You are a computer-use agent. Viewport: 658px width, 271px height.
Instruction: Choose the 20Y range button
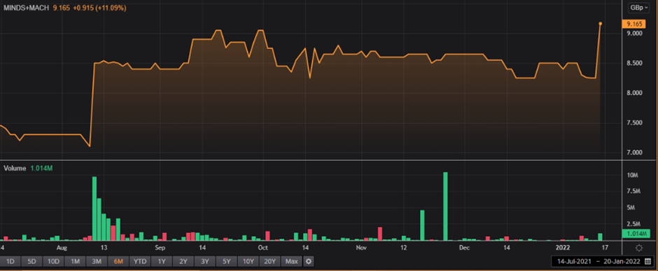tap(269, 261)
